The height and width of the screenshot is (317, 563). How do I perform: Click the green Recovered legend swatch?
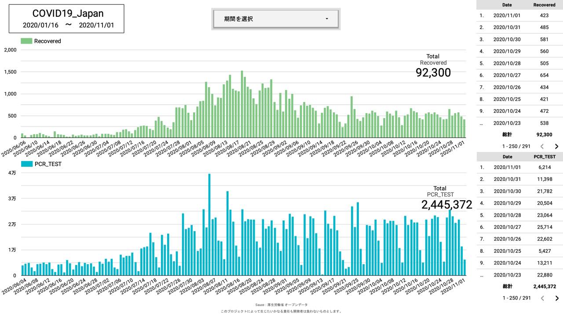pyautogui.click(x=26, y=41)
